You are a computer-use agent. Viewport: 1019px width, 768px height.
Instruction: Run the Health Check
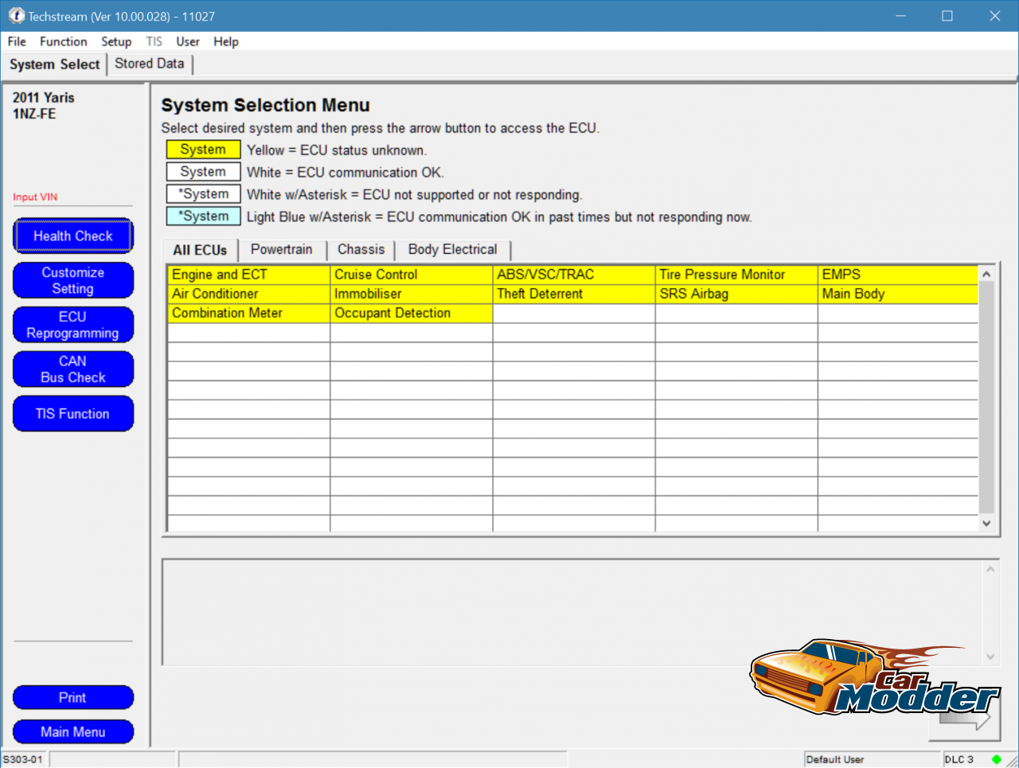73,236
